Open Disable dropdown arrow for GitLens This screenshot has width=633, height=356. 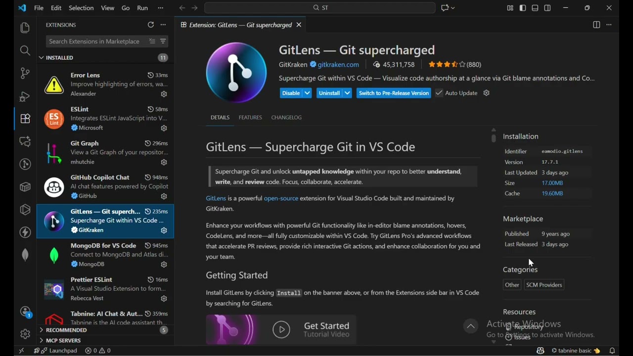coord(307,93)
